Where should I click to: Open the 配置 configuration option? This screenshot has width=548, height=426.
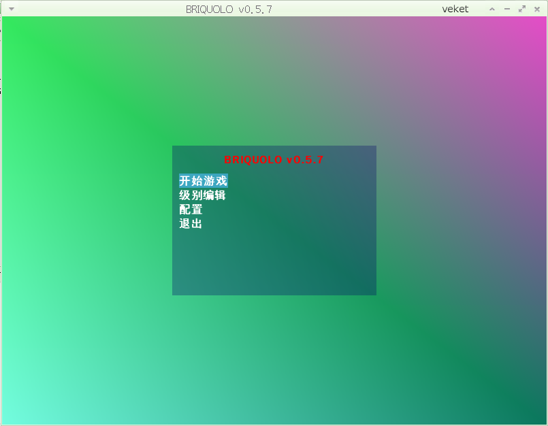(x=191, y=210)
